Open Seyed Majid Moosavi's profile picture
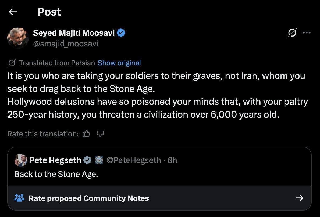 pyautogui.click(x=18, y=38)
